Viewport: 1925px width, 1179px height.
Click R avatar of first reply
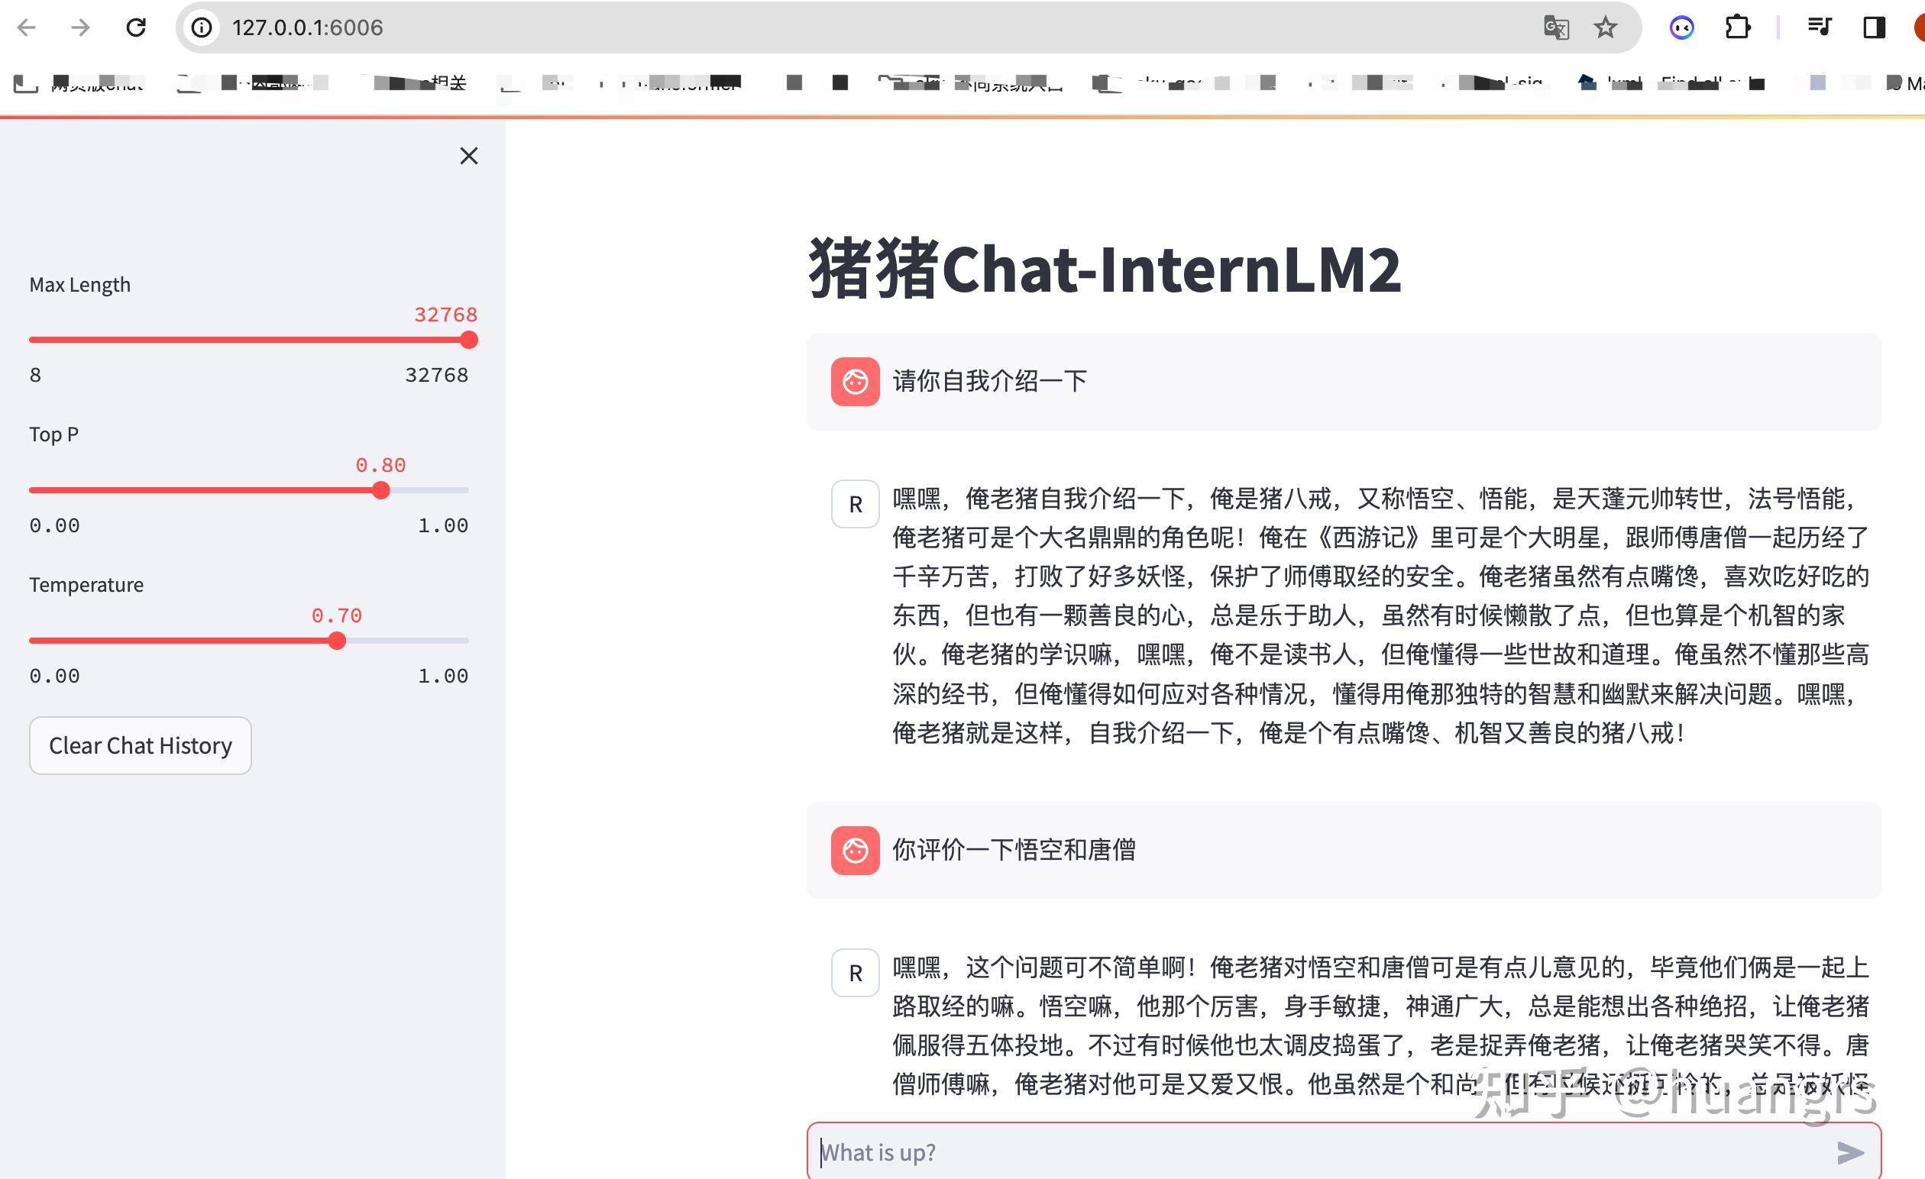855,505
